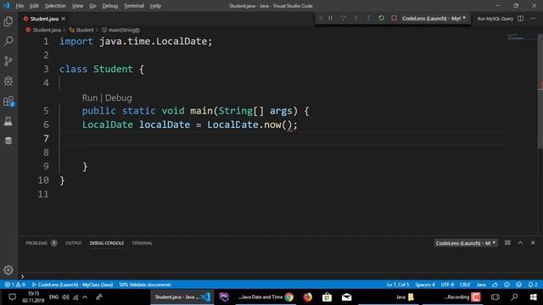Select the Student.java editor tab
This screenshot has width=543, height=305.
(44, 19)
